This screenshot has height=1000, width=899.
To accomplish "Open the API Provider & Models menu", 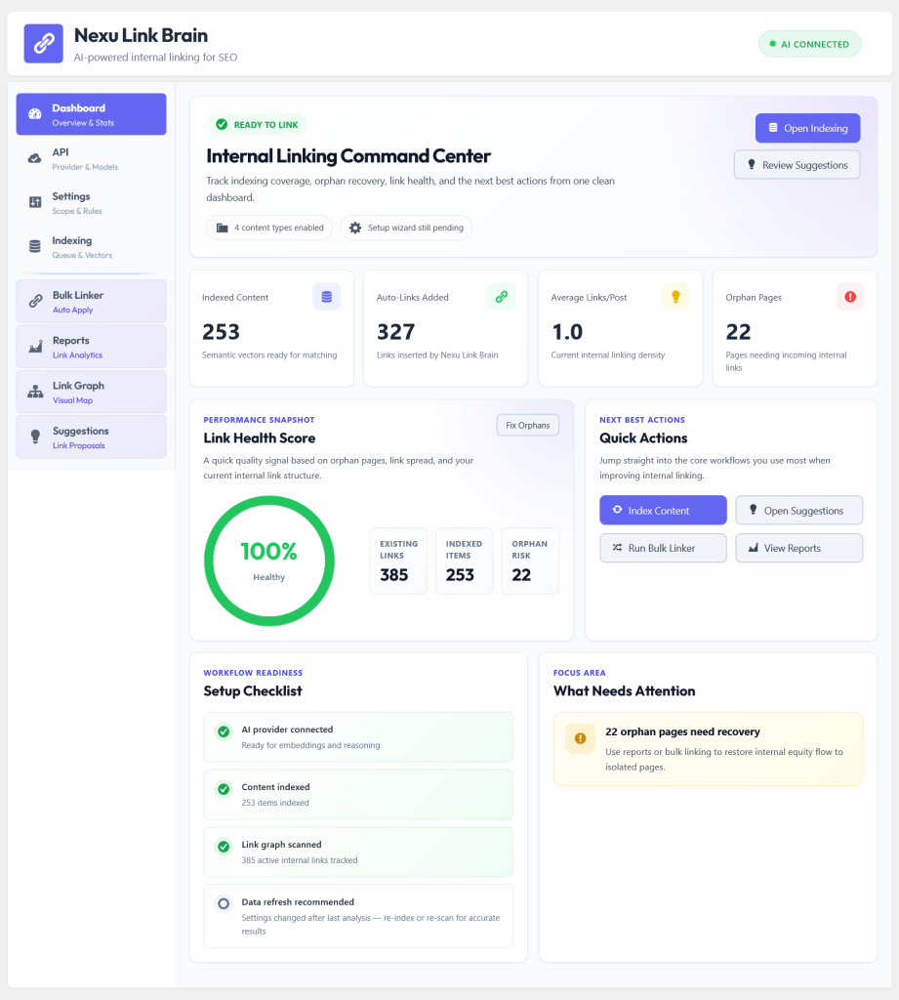I will pyautogui.click(x=91, y=159).
